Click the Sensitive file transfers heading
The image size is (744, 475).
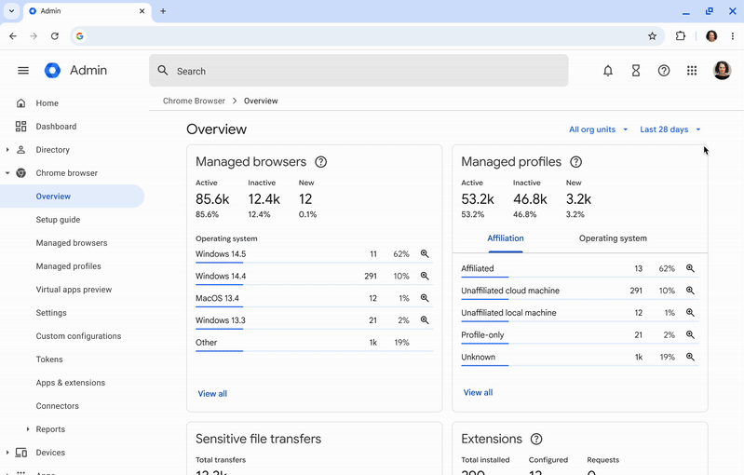pos(258,439)
